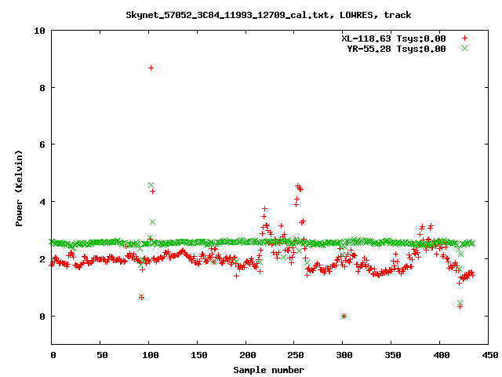502x377 pixels.
Task: Click the Power (Kelvin) axis label
Action: 19,188
